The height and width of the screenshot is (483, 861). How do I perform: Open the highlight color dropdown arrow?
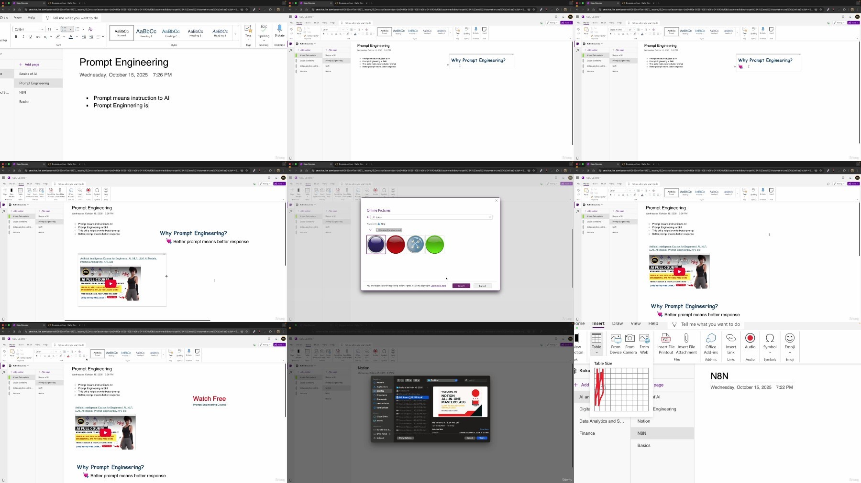pos(64,37)
